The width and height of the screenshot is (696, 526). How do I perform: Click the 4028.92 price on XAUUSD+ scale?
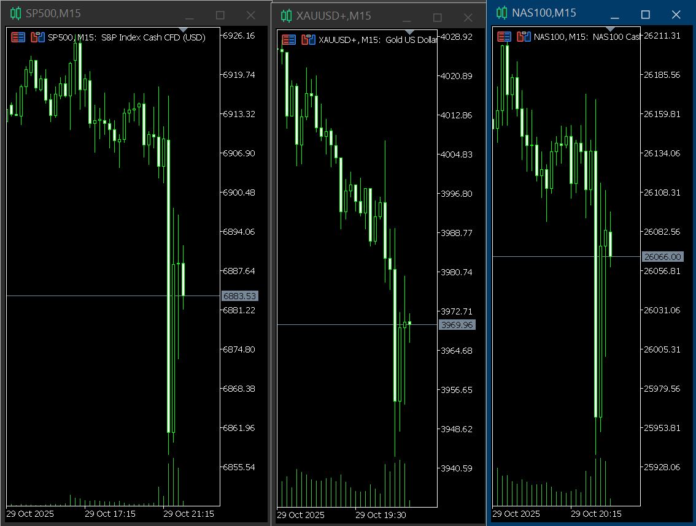pos(456,37)
